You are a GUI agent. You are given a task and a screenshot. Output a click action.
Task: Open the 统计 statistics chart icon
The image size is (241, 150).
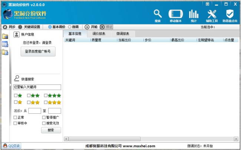(x=193, y=14)
